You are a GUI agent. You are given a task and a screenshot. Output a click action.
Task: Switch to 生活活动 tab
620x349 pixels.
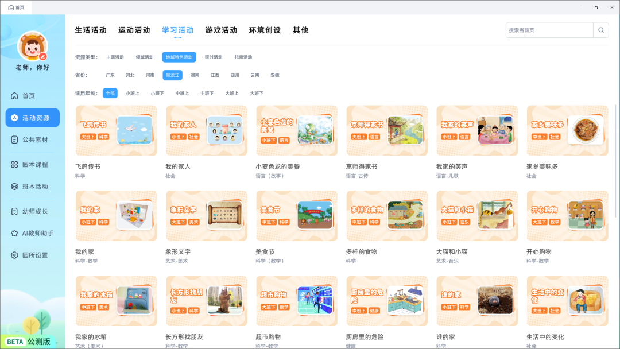pos(91,30)
